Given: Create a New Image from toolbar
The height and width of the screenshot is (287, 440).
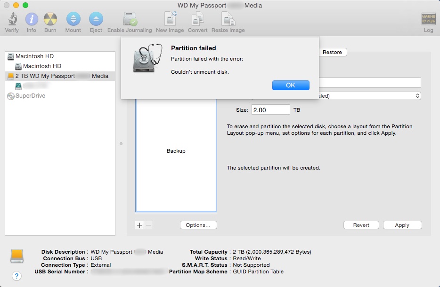Looking at the screenshot, I should 170,20.
